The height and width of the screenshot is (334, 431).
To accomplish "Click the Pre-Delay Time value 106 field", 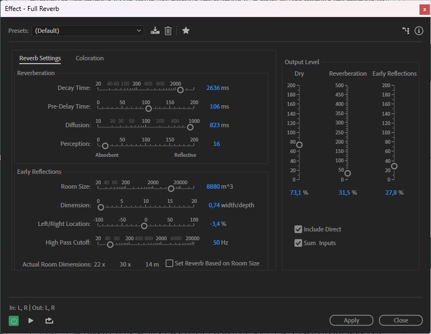I will coord(214,106).
